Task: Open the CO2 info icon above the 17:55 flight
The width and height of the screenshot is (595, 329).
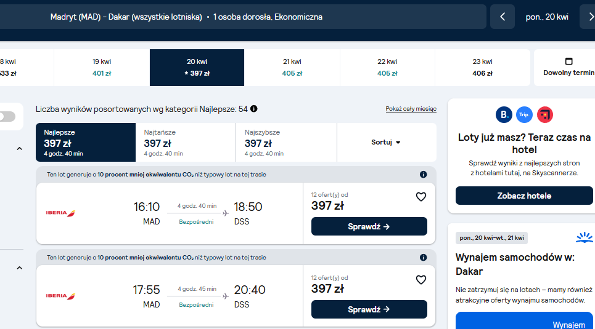Action: tap(423, 258)
